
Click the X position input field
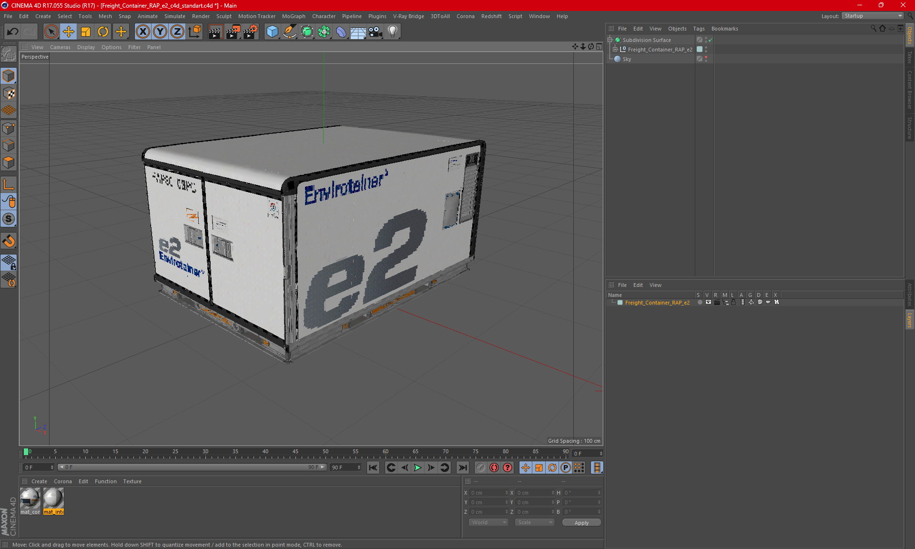pyautogui.click(x=488, y=493)
